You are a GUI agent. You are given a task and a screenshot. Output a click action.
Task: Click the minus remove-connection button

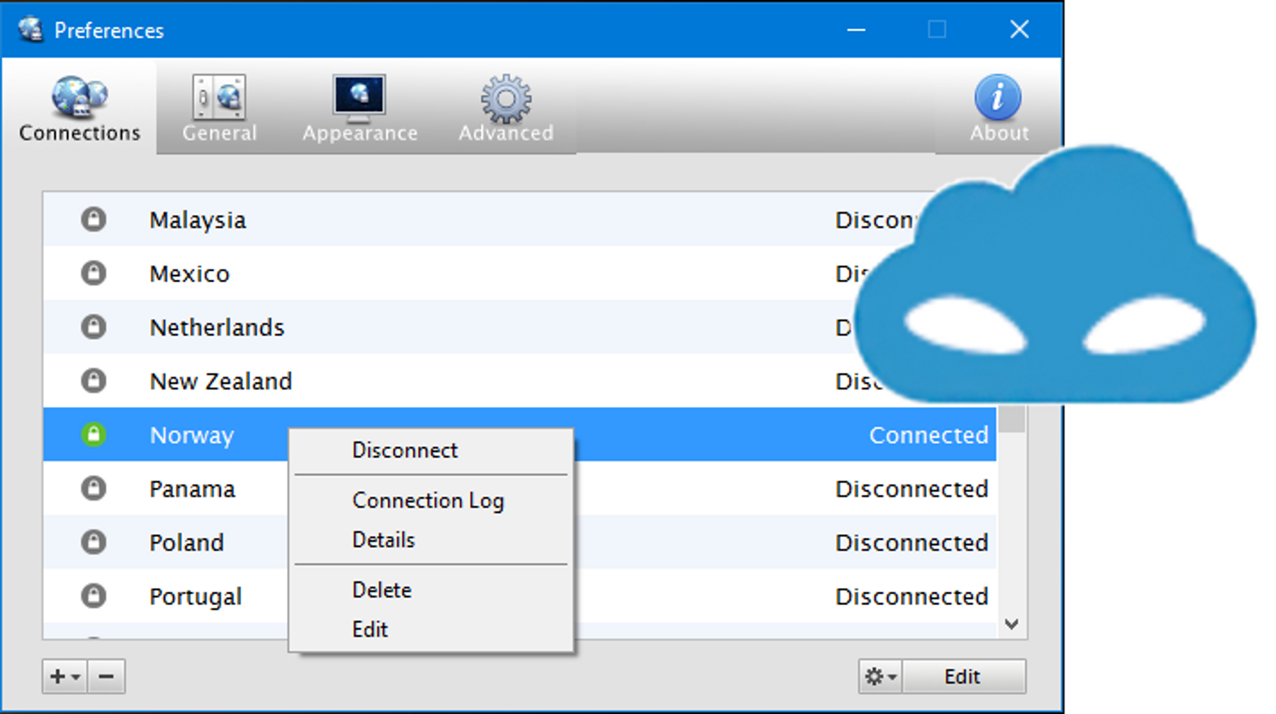pos(107,676)
